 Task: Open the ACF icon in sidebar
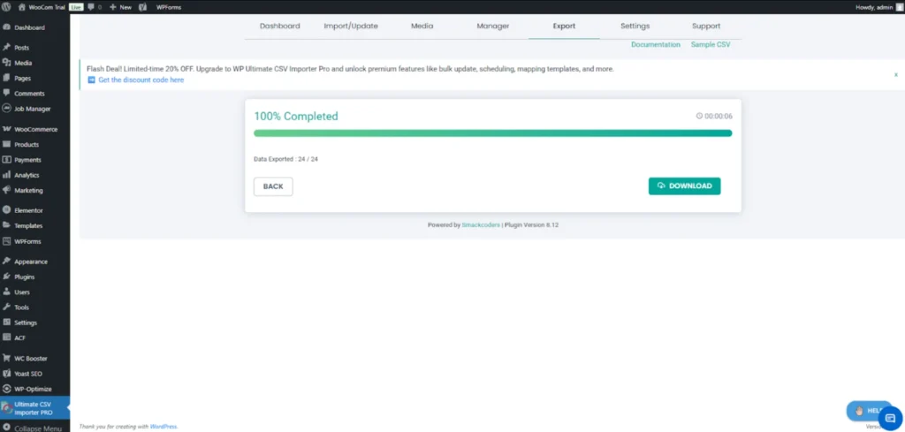pos(7,337)
